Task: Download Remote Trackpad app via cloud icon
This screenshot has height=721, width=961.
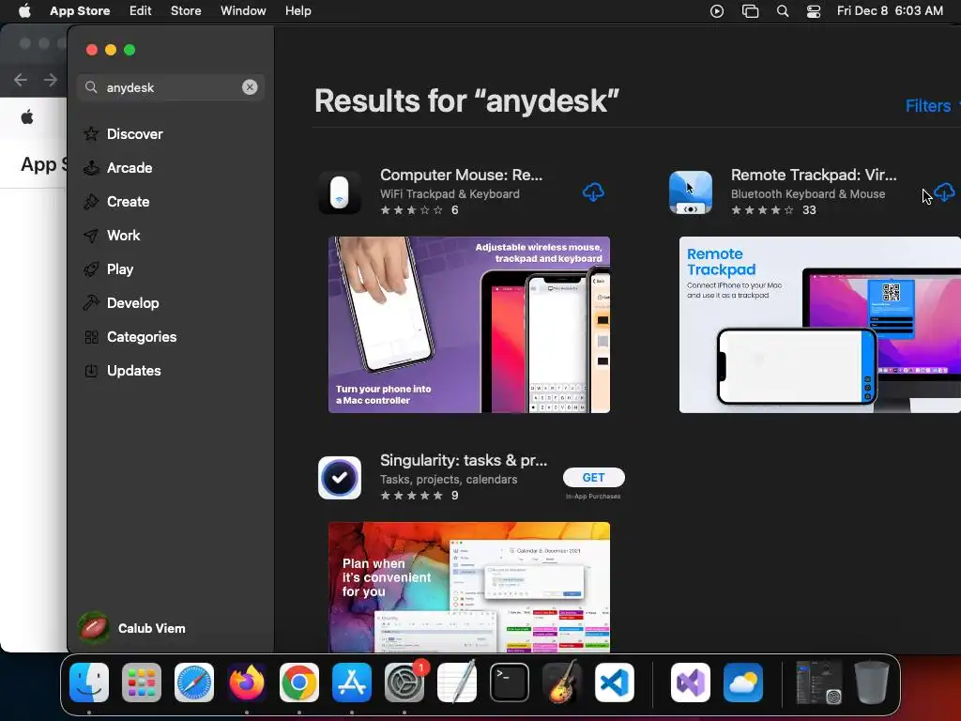Action: coord(944,192)
